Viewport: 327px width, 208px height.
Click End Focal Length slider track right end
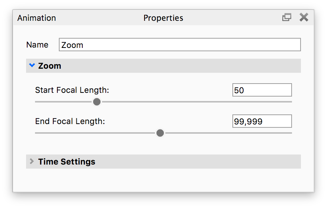[x=290, y=133]
